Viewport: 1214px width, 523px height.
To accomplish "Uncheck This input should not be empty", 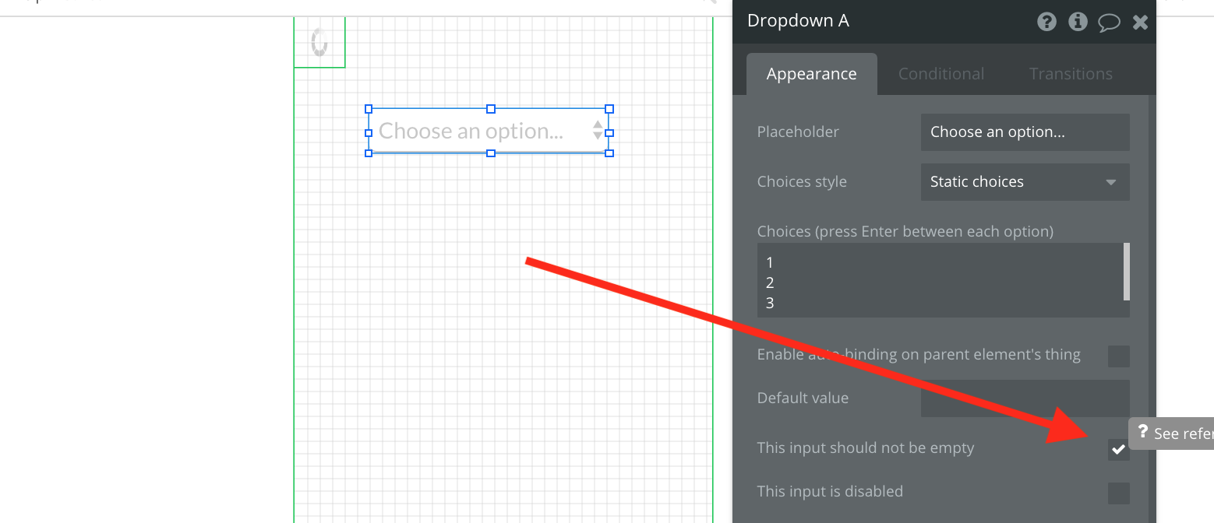I will tap(1119, 449).
